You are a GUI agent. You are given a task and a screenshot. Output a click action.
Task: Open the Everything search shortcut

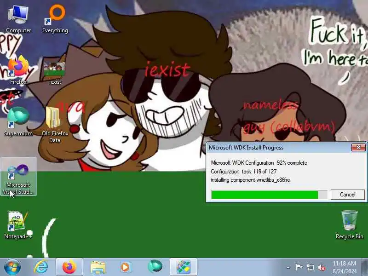[55, 19]
